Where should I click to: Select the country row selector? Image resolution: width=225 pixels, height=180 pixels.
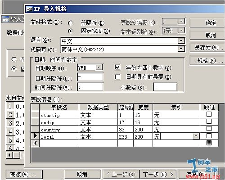[35, 129]
